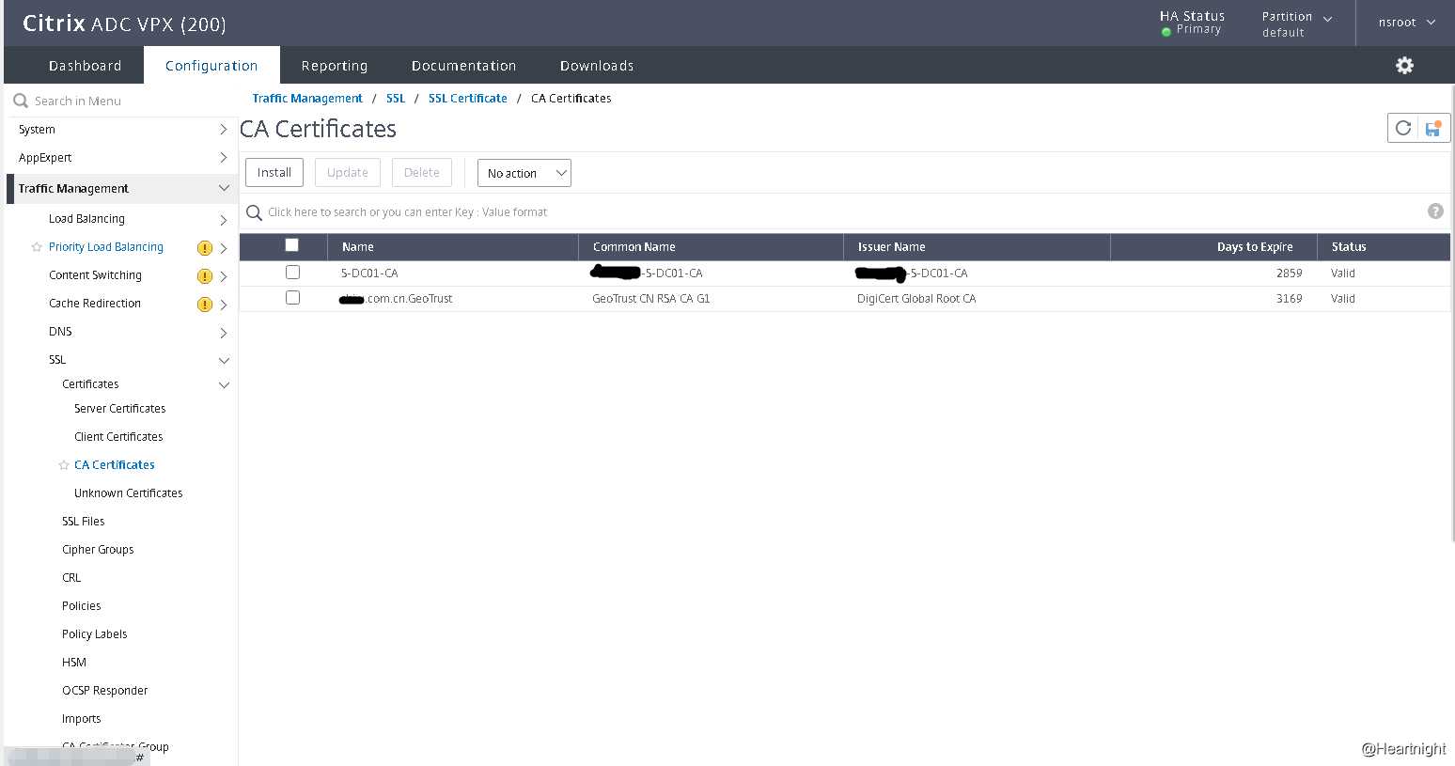
Task: Click the save configuration disk icon
Action: click(x=1433, y=128)
